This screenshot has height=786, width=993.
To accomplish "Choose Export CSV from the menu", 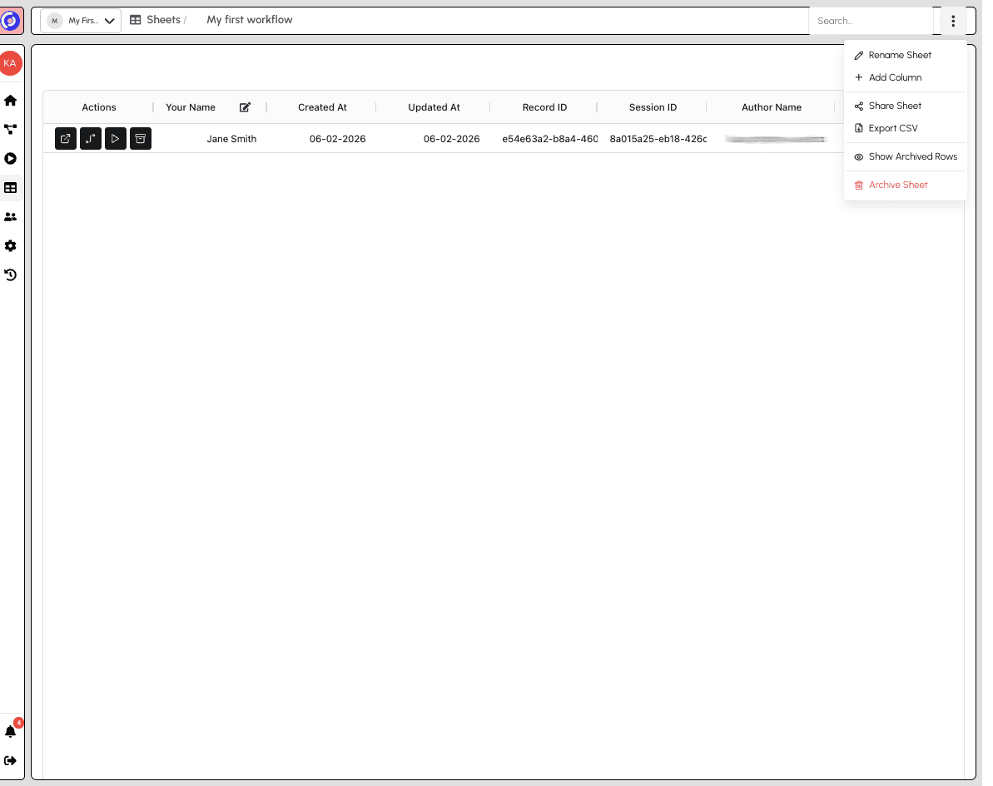I will [x=893, y=128].
